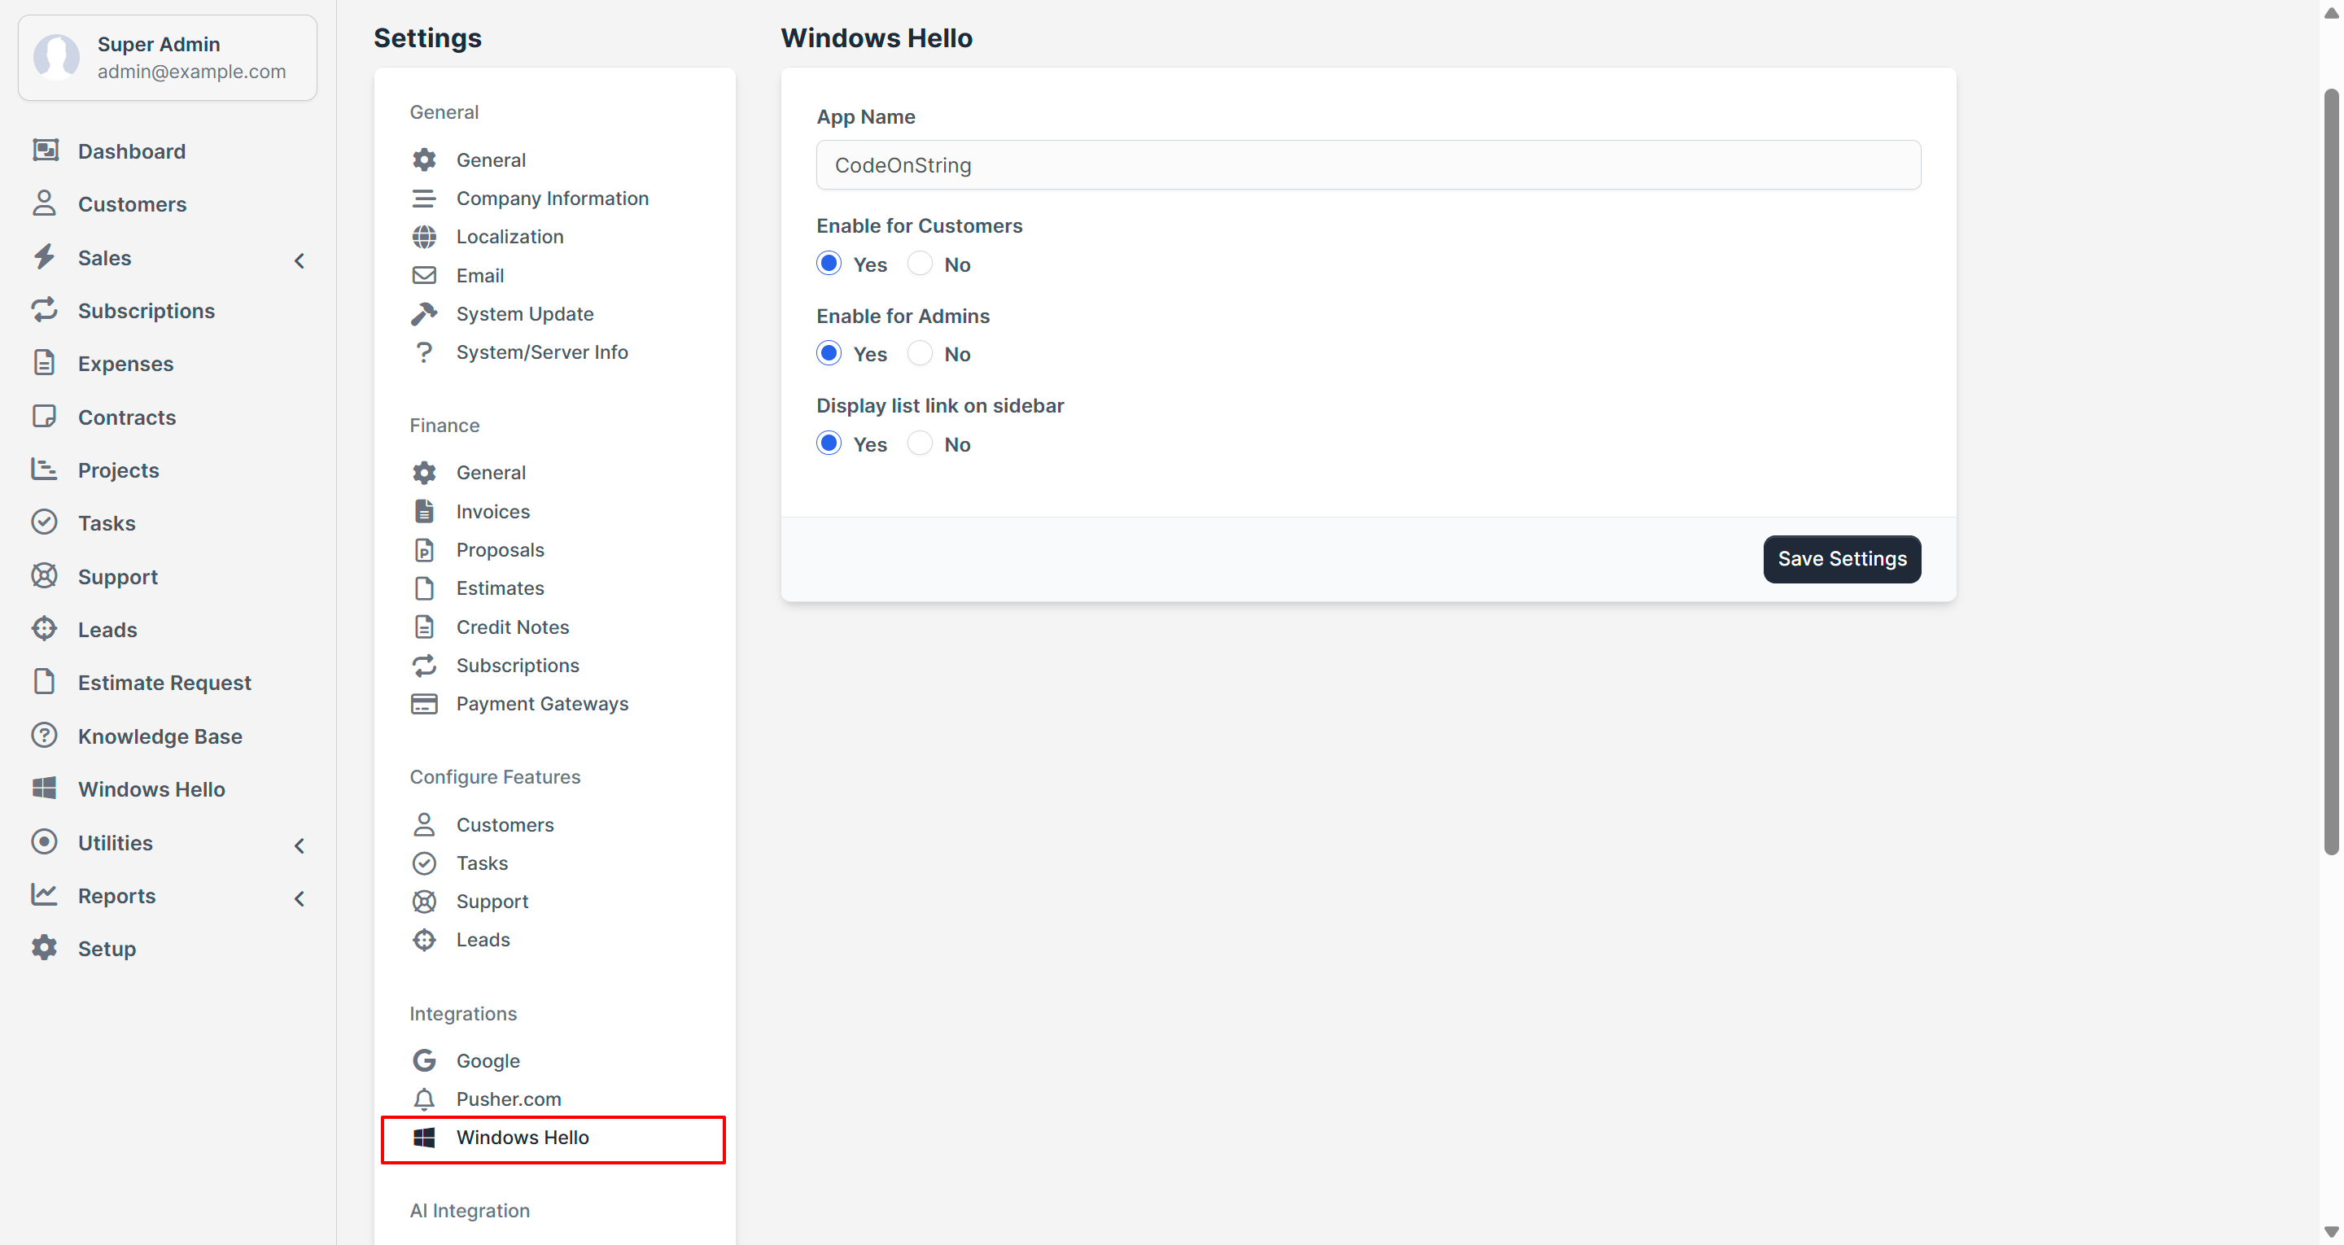The height and width of the screenshot is (1245, 2344).
Task: Click the Proposals document icon
Action: click(x=424, y=550)
